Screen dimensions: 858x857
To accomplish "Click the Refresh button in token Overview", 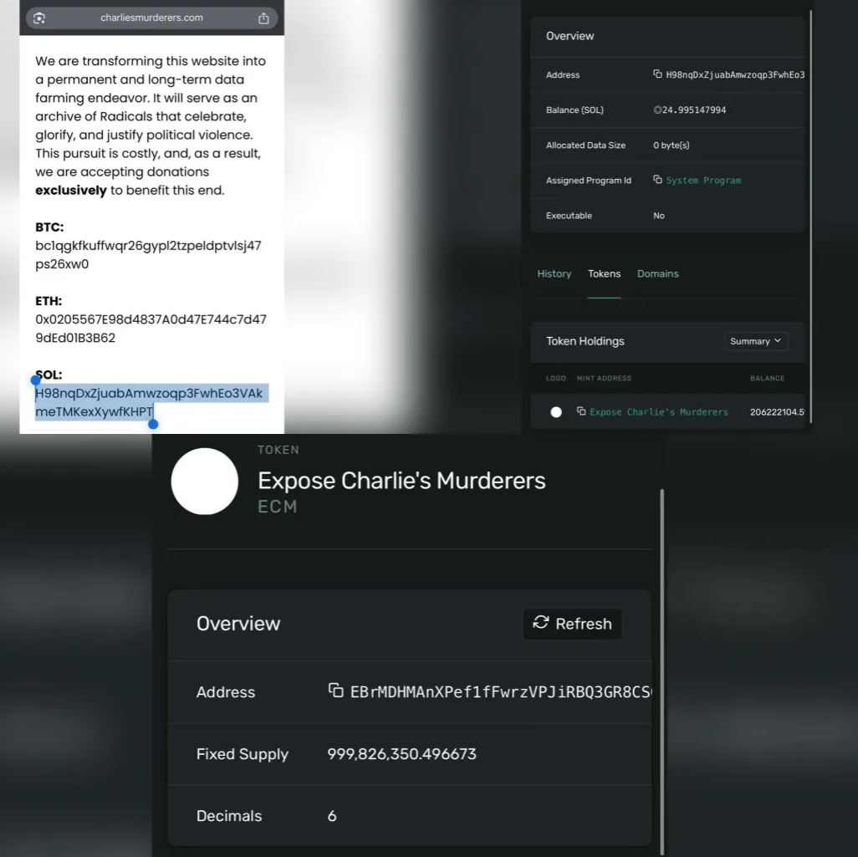I will (x=572, y=624).
